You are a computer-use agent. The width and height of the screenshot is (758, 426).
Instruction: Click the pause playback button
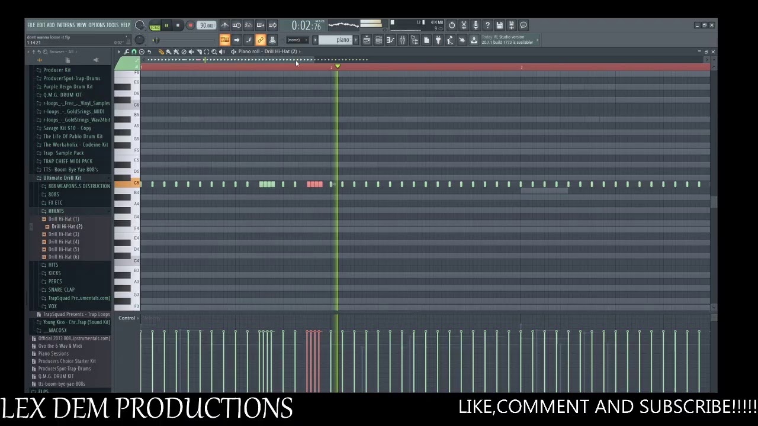click(x=166, y=25)
